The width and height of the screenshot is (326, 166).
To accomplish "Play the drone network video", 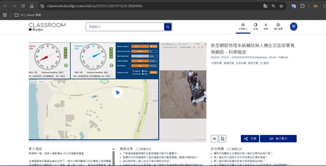I will click(x=117, y=92).
